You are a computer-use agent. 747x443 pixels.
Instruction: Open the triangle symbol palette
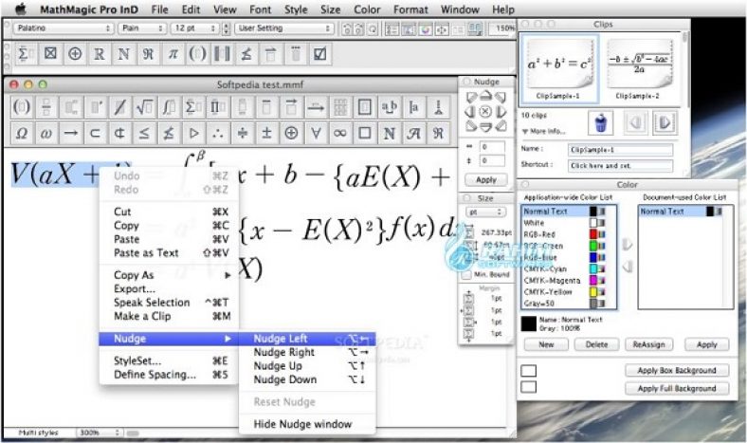tap(193, 133)
